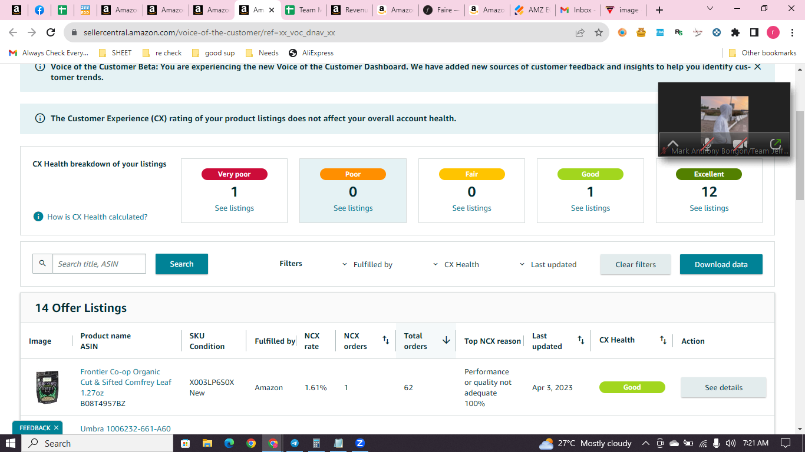Open the Windows notification center
Image resolution: width=805 pixels, height=452 pixels.
click(785, 443)
